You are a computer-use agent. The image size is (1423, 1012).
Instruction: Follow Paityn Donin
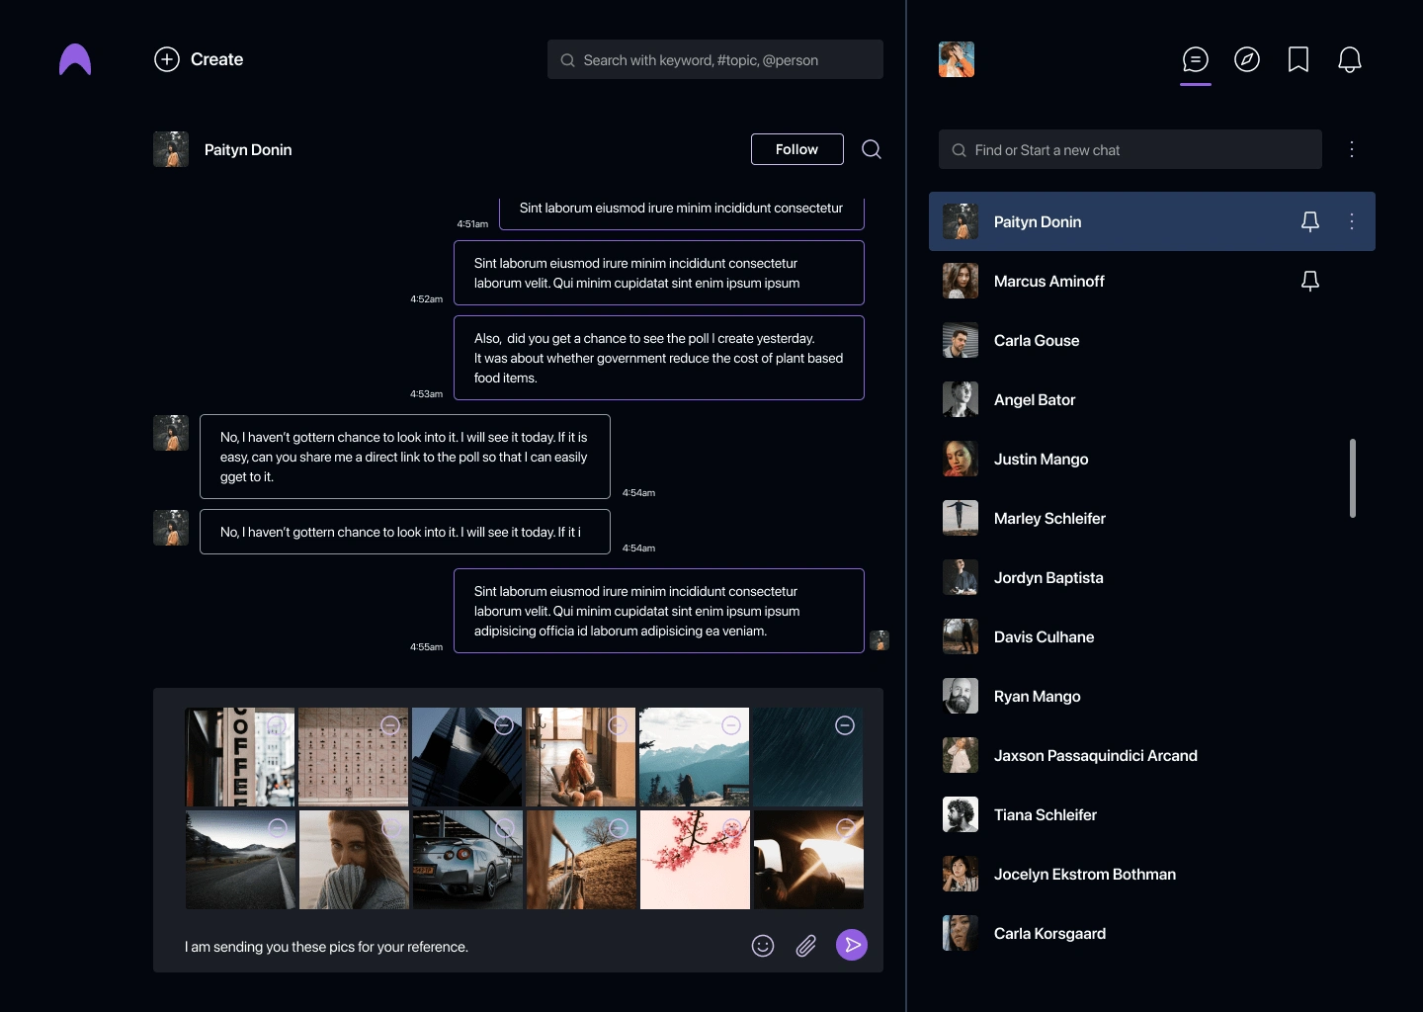(797, 149)
